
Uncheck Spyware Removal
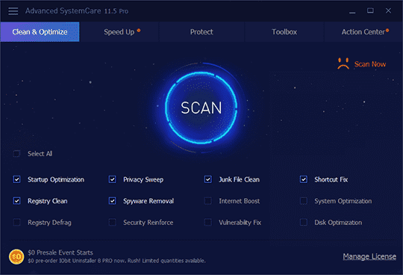point(112,201)
